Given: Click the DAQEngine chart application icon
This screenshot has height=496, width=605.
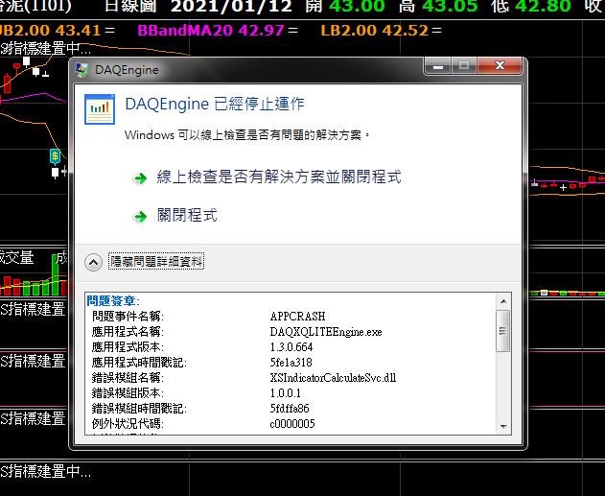Looking at the screenshot, I should 100,109.
